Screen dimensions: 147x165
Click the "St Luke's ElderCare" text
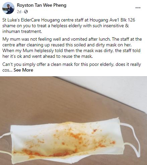(21, 20)
